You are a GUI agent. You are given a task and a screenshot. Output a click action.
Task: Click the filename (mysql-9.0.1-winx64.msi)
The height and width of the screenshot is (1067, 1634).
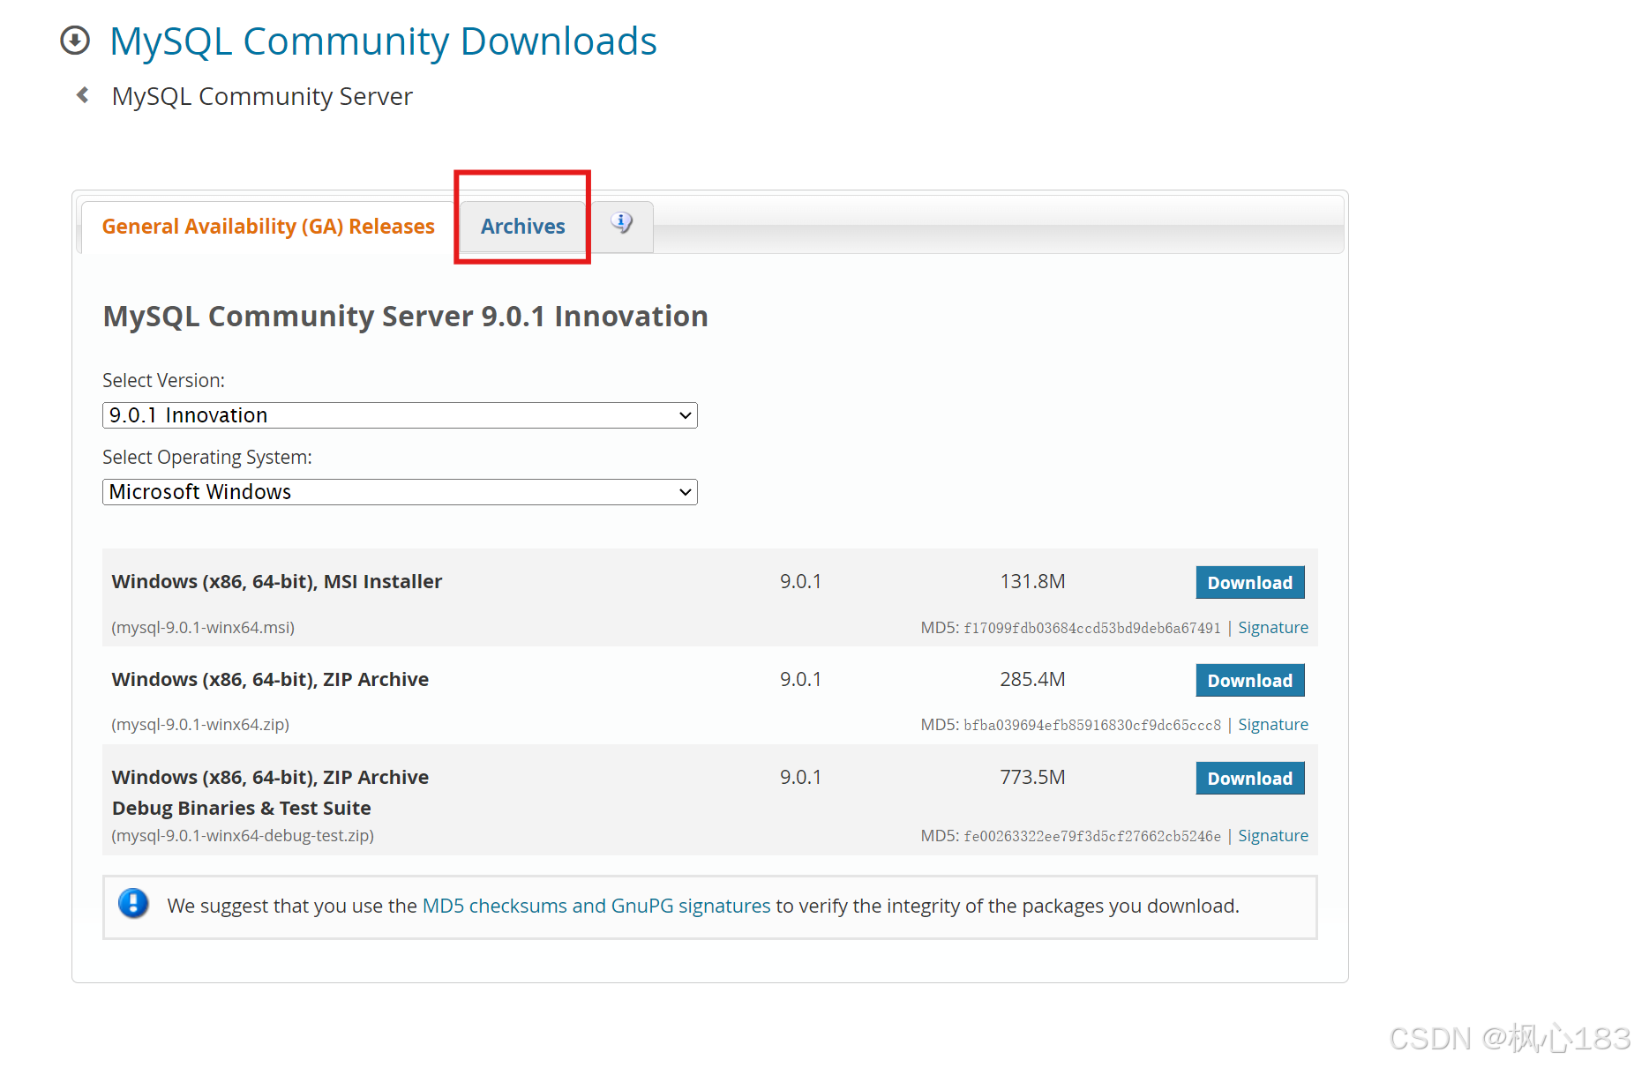(x=203, y=628)
